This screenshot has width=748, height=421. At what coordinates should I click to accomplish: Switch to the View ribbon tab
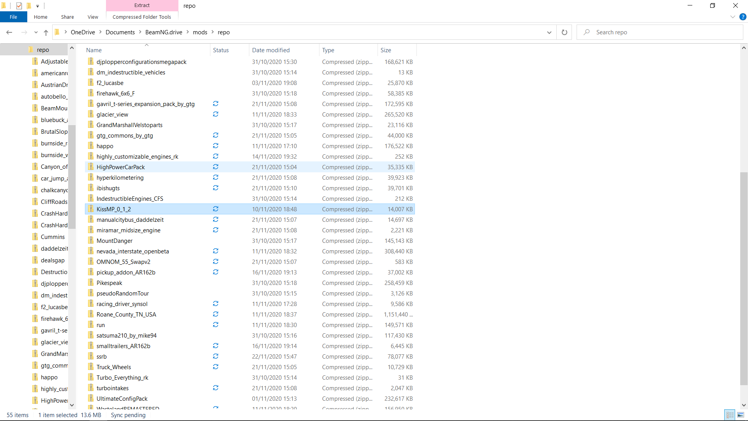pos(93,17)
